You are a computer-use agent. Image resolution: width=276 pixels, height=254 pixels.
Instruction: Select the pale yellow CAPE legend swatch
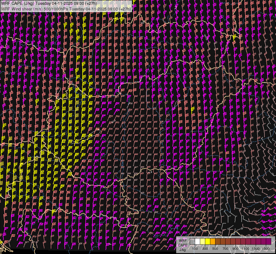pos(203,241)
